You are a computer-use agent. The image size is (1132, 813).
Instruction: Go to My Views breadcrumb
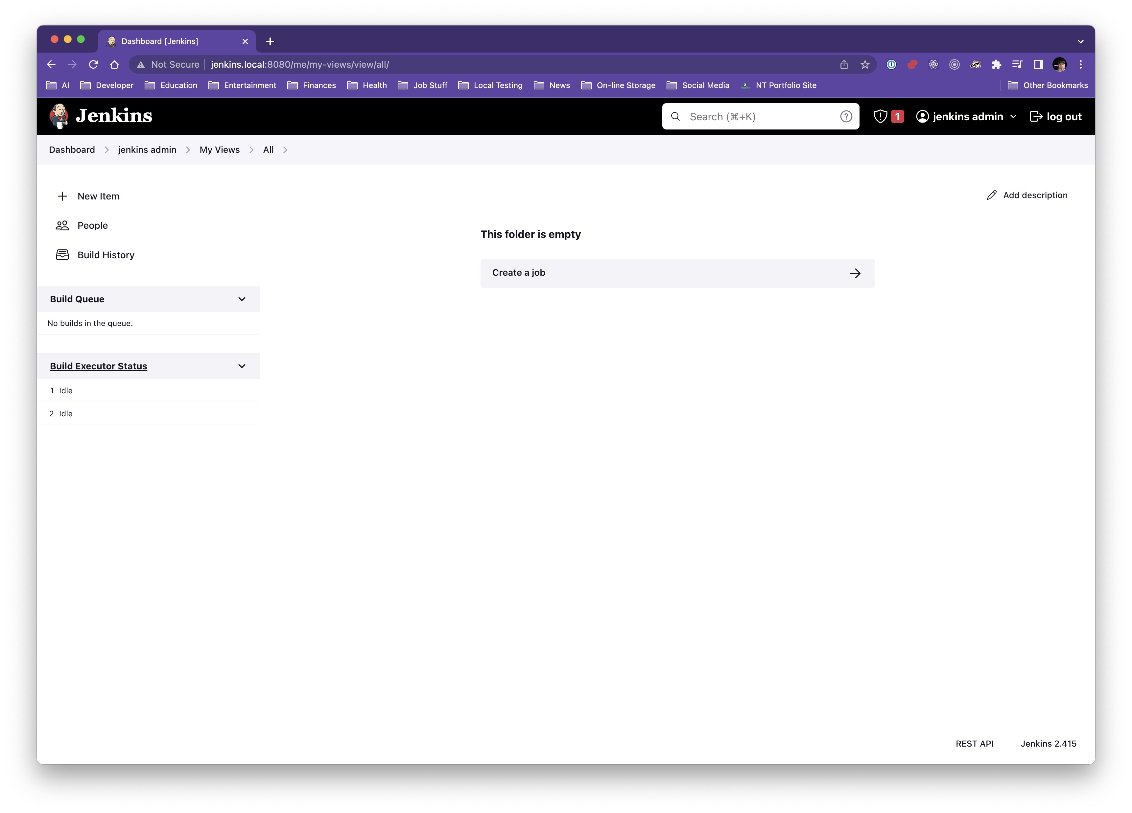(x=220, y=150)
